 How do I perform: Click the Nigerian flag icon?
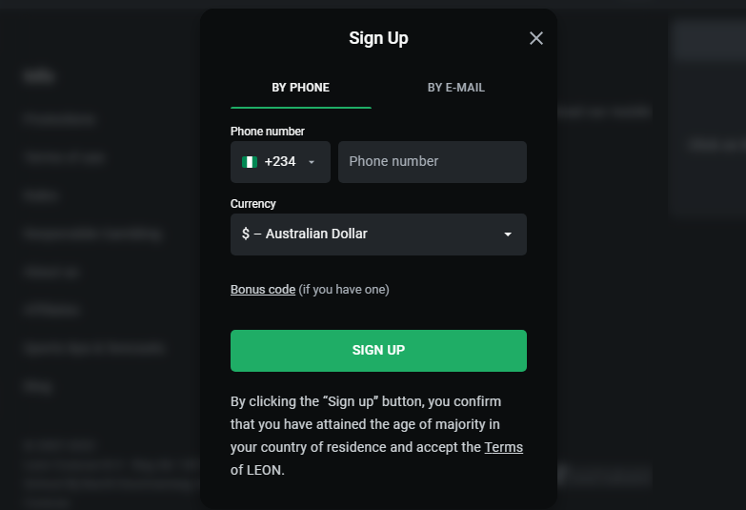tap(250, 162)
